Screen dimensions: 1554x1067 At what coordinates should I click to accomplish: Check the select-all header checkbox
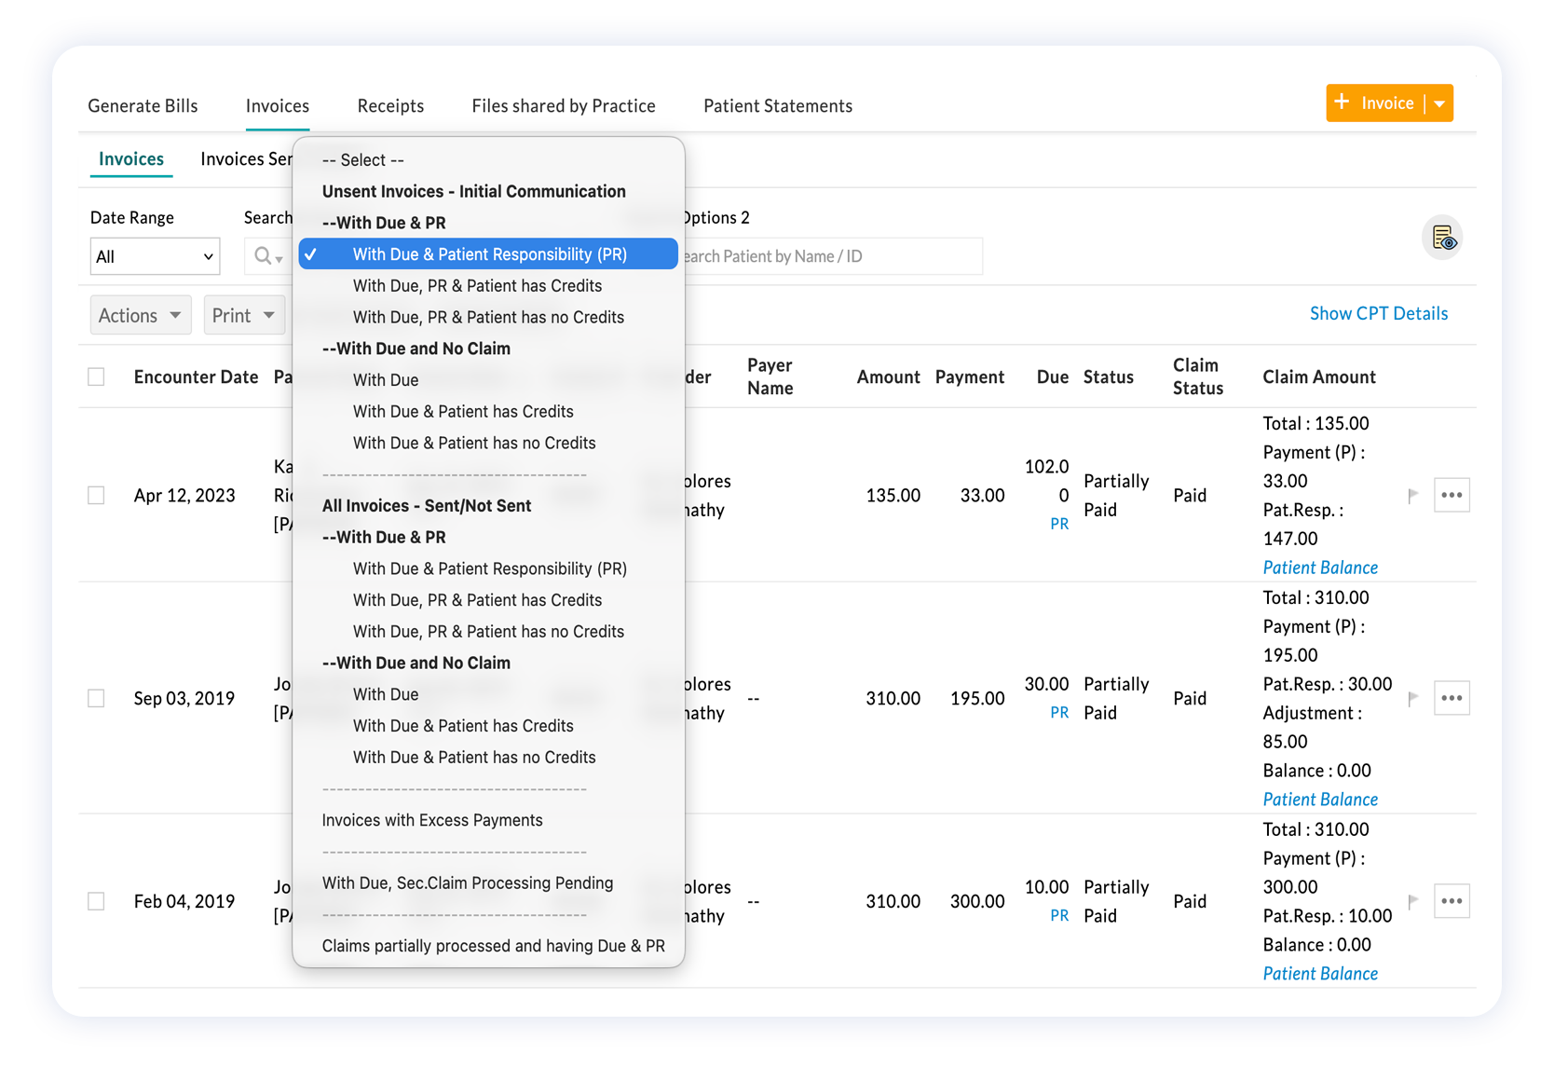pyautogui.click(x=96, y=376)
